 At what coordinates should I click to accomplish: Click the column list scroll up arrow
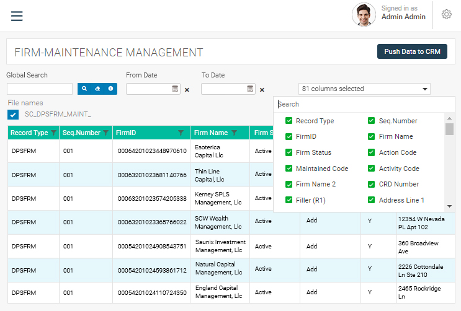pos(449,118)
